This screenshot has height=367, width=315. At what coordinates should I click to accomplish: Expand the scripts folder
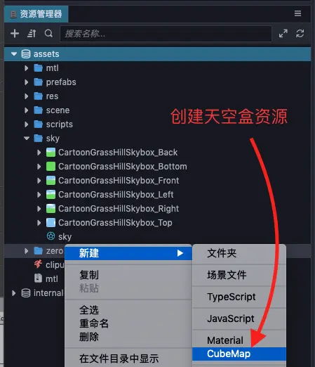[27, 124]
